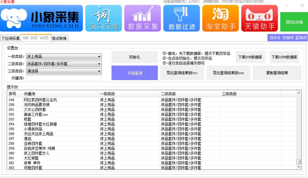Select row 262 床单 单件
This screenshot has height=178, width=308.
[x=151, y=163]
